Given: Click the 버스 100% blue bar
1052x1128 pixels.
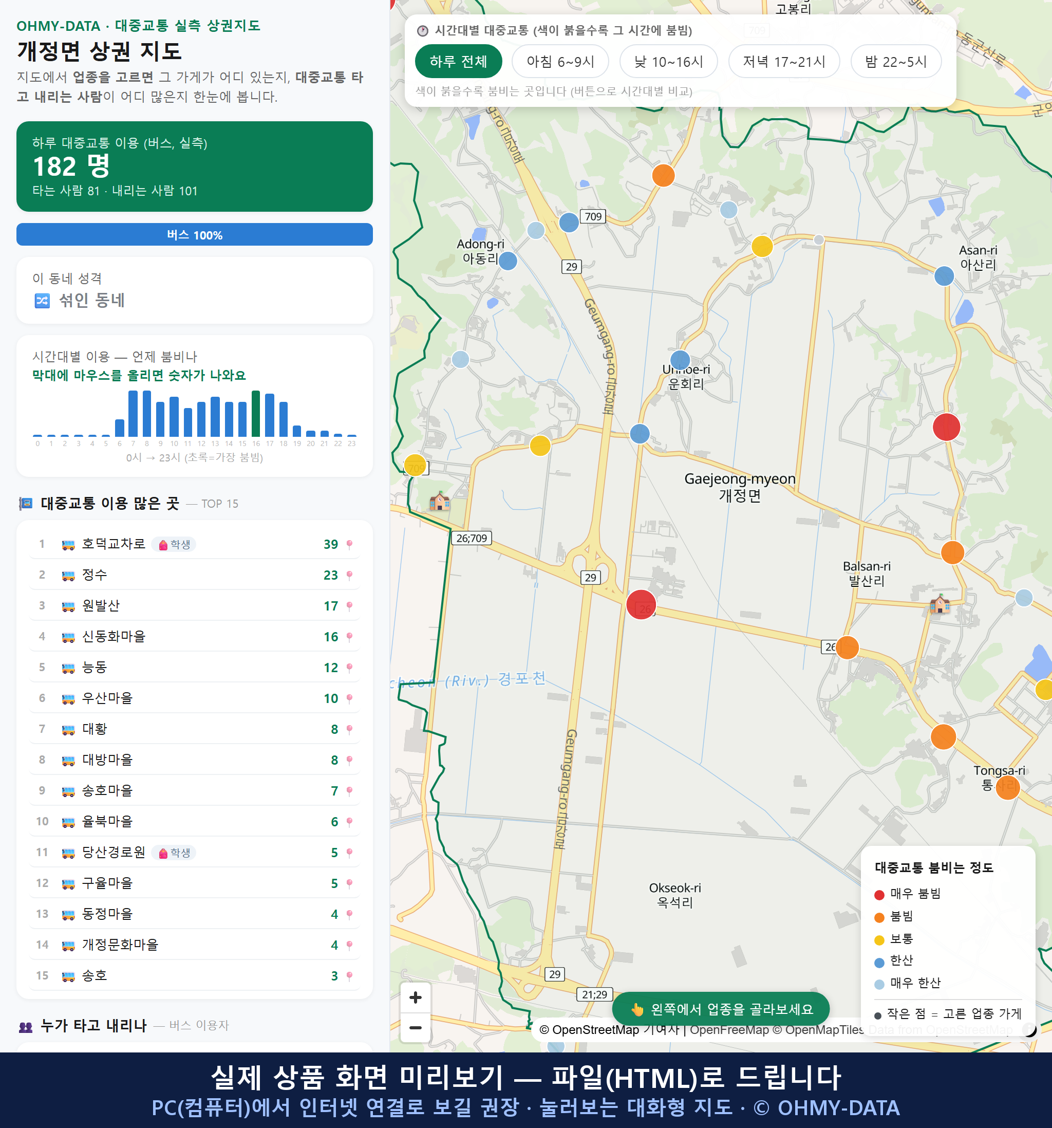Looking at the screenshot, I should (195, 234).
